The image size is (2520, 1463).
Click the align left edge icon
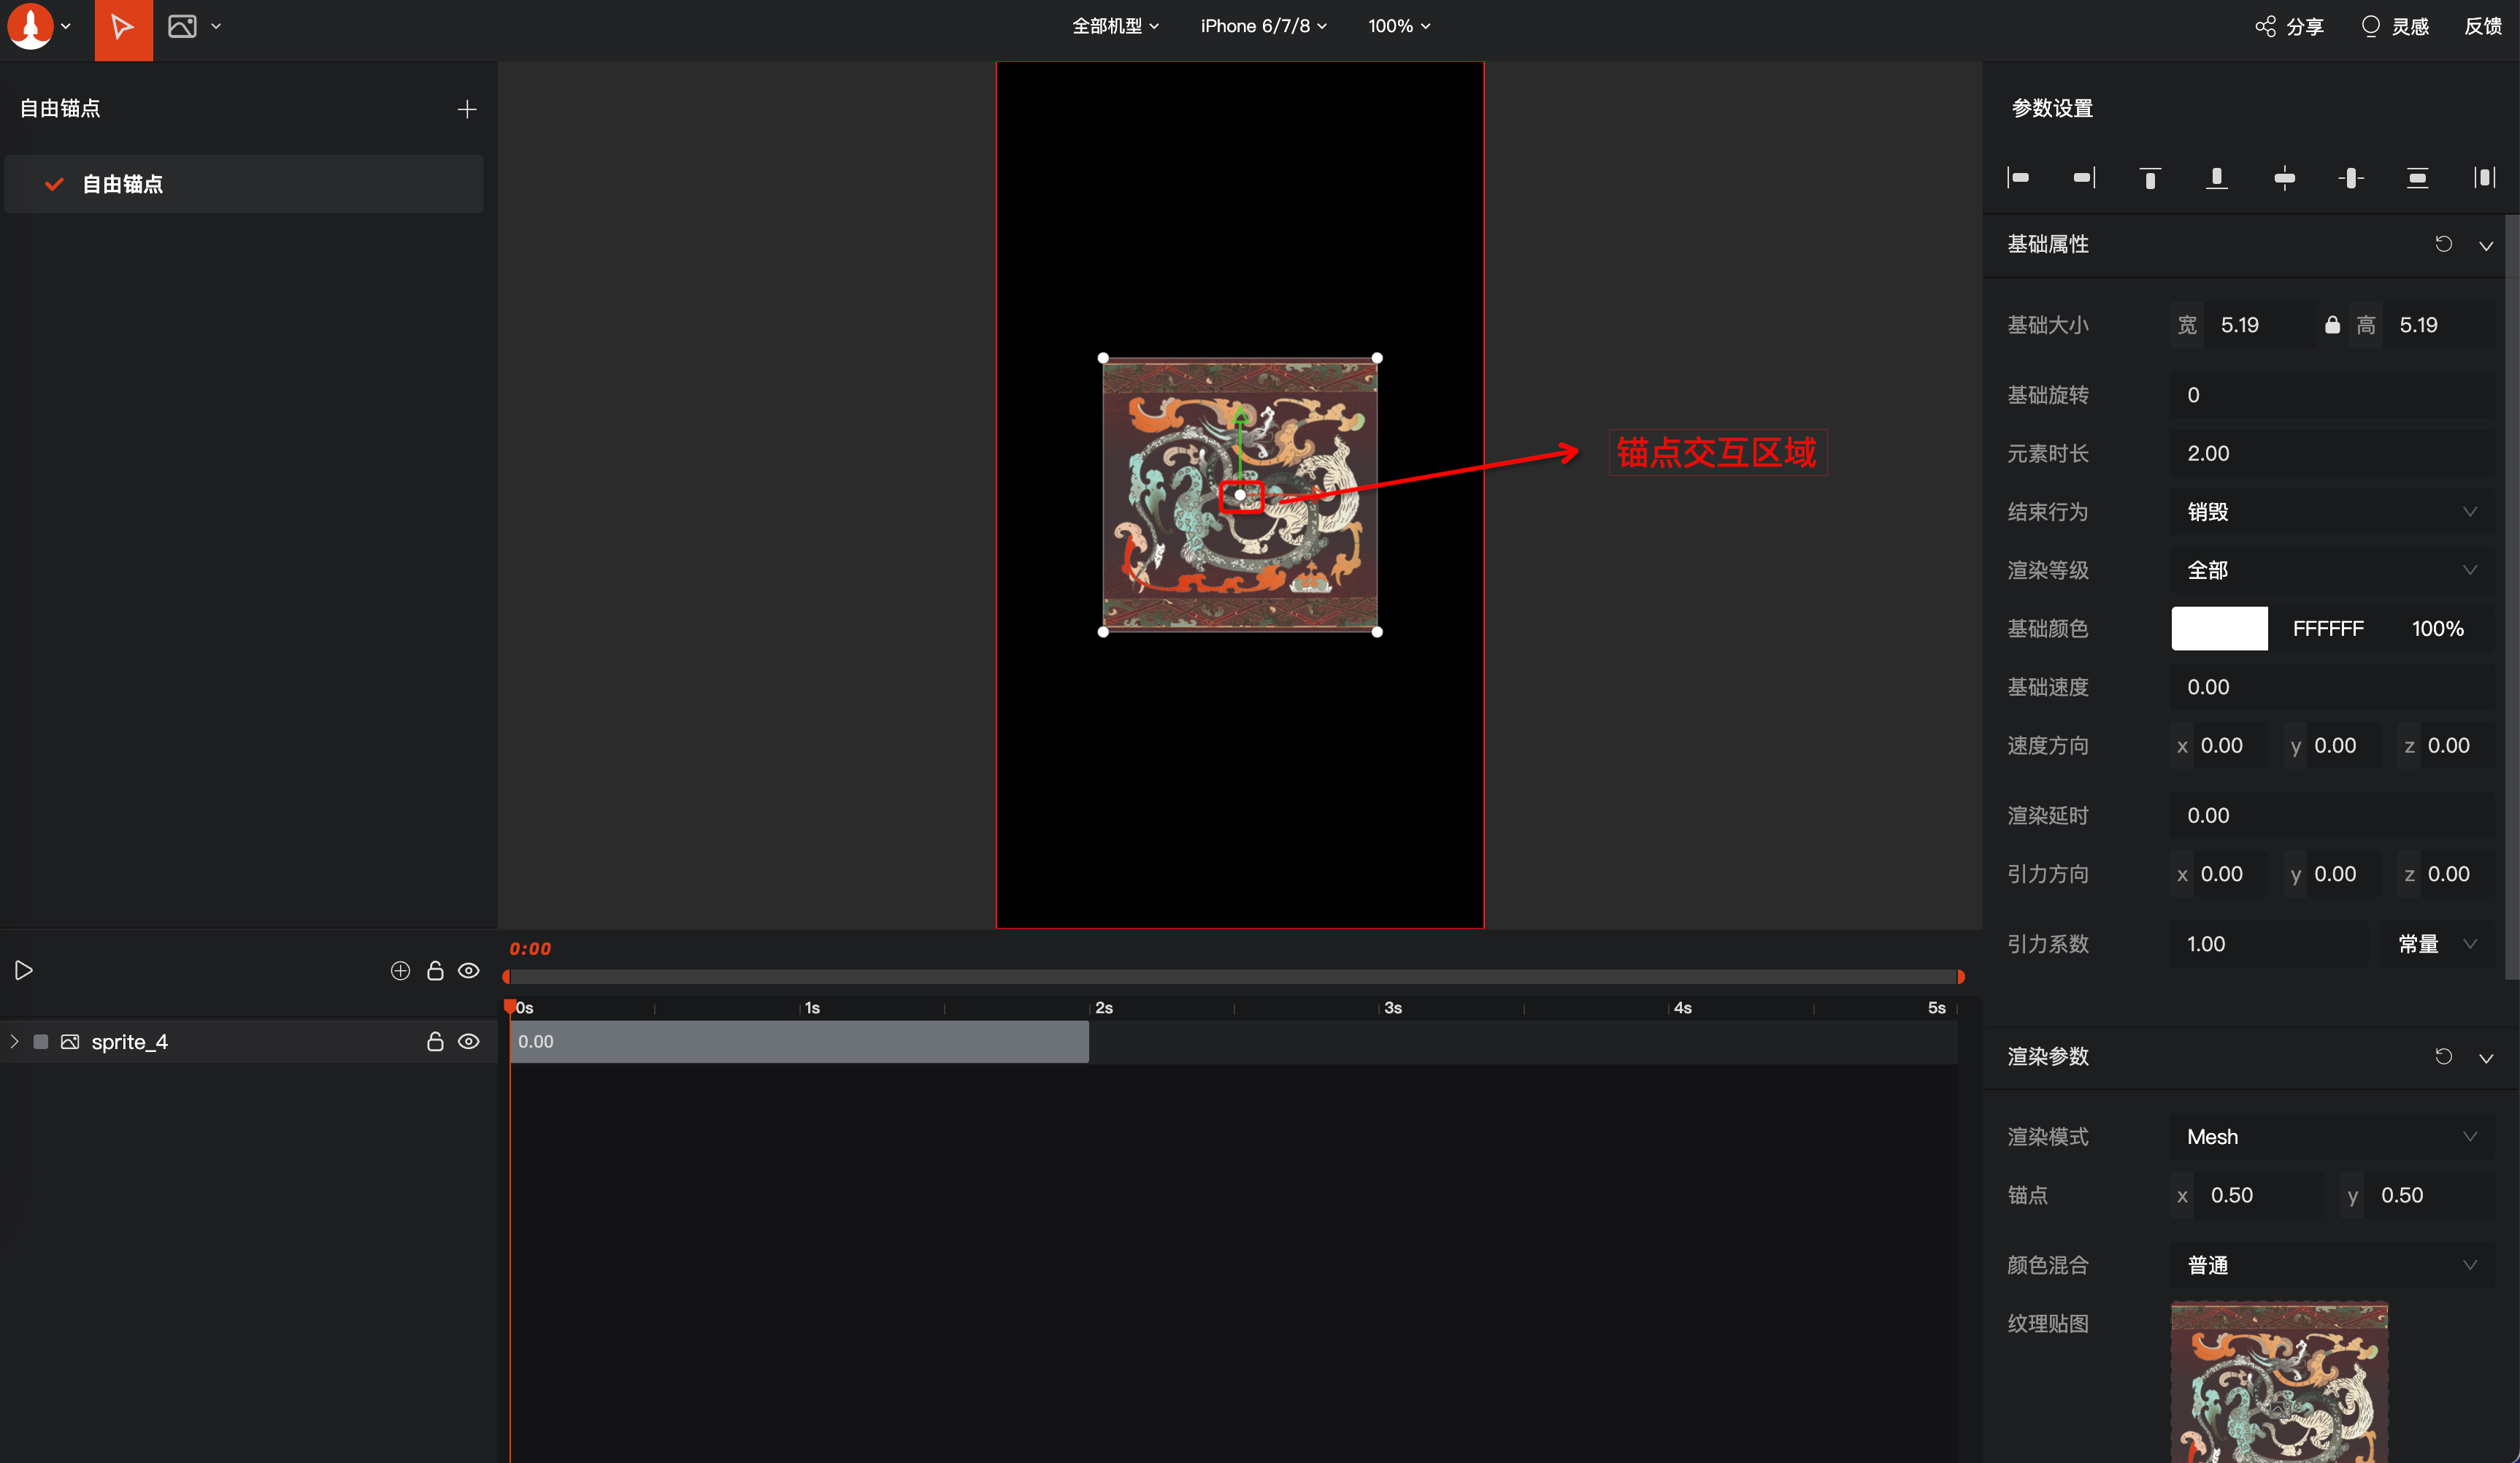pyautogui.click(x=2018, y=178)
